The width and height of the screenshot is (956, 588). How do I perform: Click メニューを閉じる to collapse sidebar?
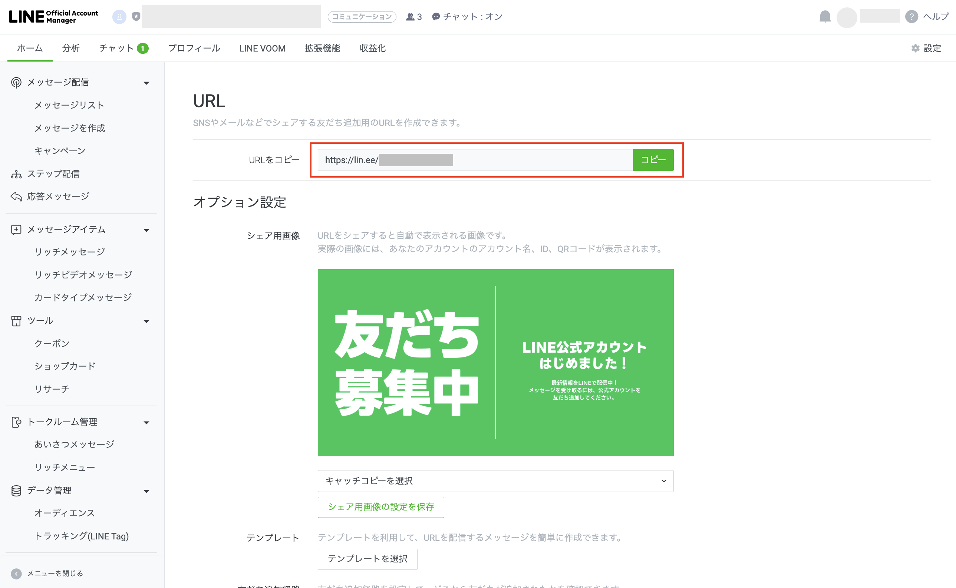55,574
